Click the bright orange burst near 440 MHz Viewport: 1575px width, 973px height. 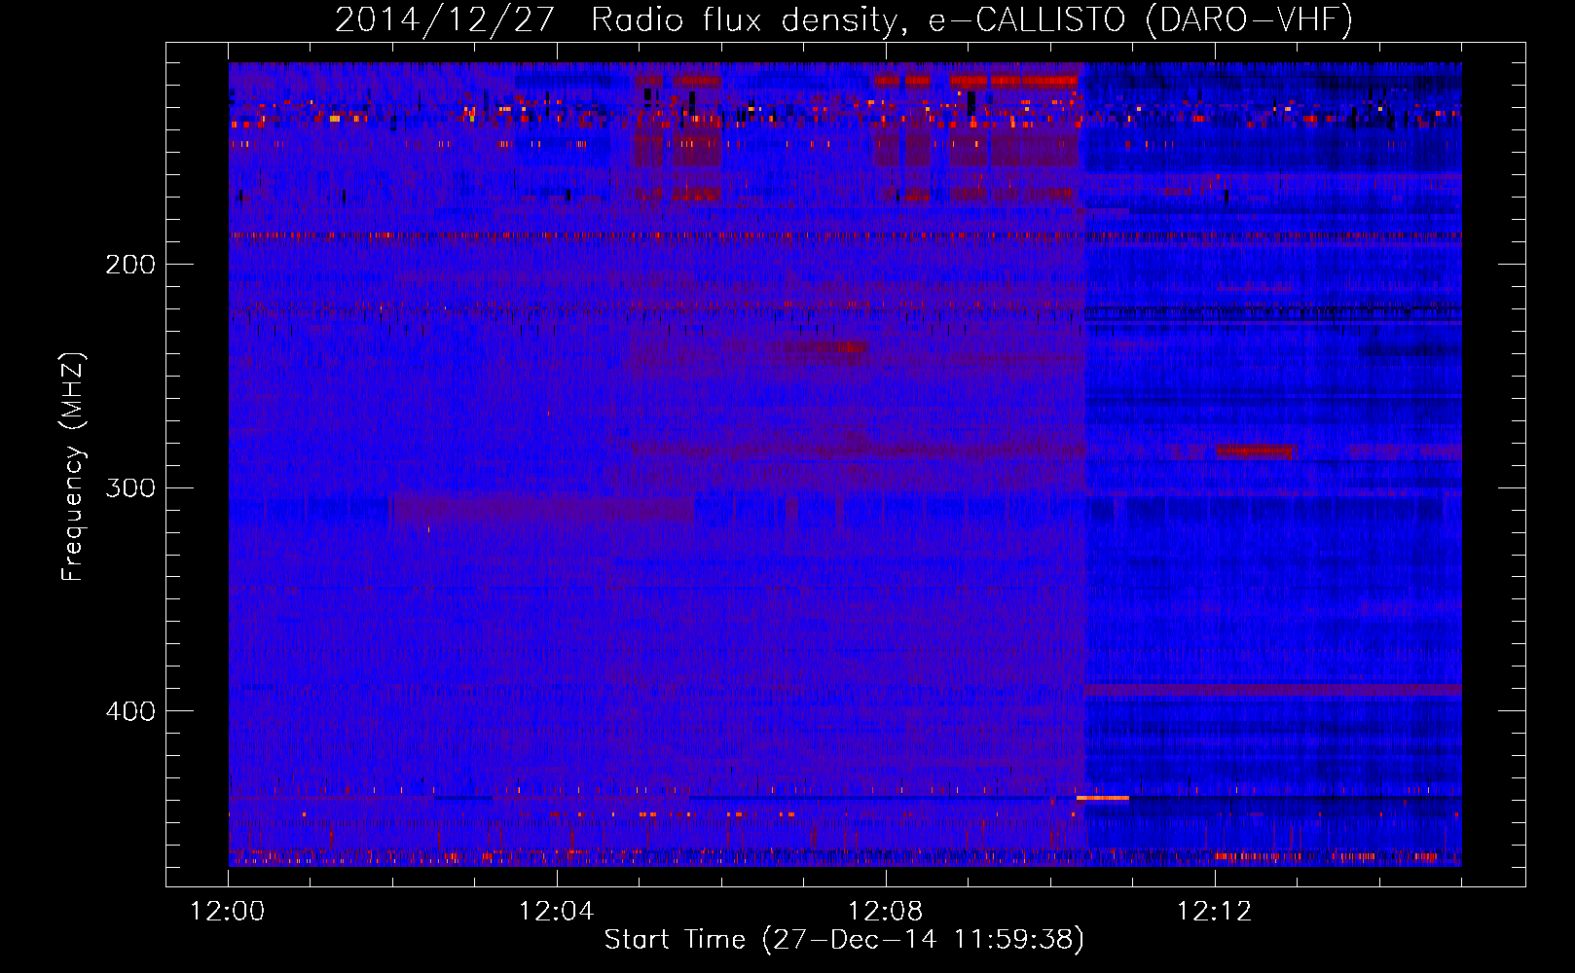click(1102, 798)
